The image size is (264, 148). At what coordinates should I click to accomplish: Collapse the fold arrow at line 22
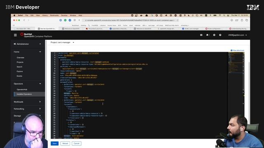[x=62, y=100]
